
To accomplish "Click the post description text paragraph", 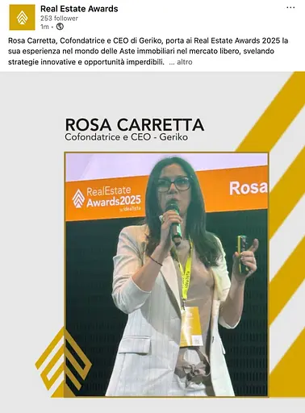I will 148,52.
